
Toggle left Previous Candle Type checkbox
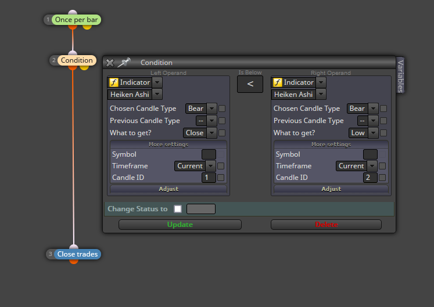click(222, 121)
